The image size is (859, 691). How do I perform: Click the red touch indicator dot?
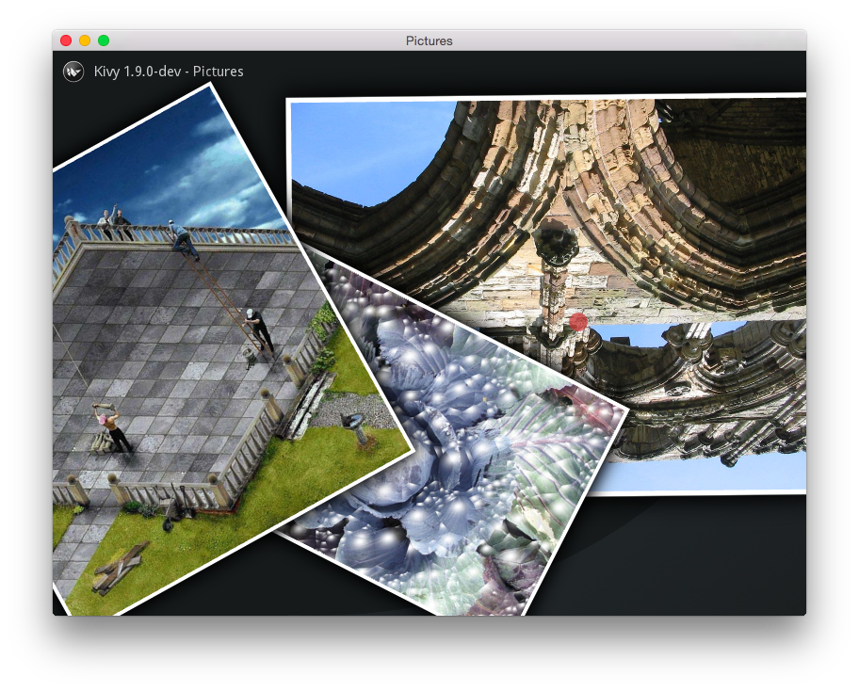[x=578, y=322]
